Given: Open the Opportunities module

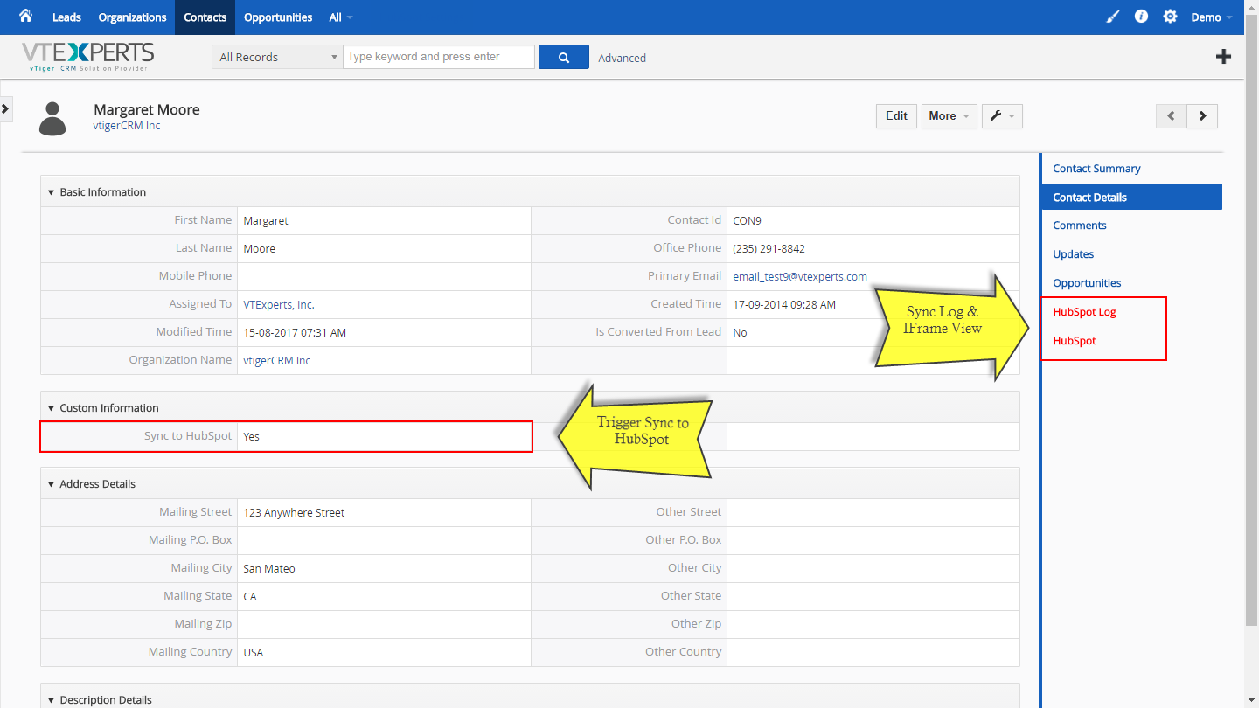Looking at the screenshot, I should (278, 17).
